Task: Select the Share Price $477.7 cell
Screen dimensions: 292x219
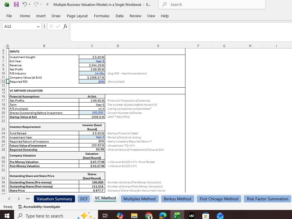Action: tap(92, 190)
